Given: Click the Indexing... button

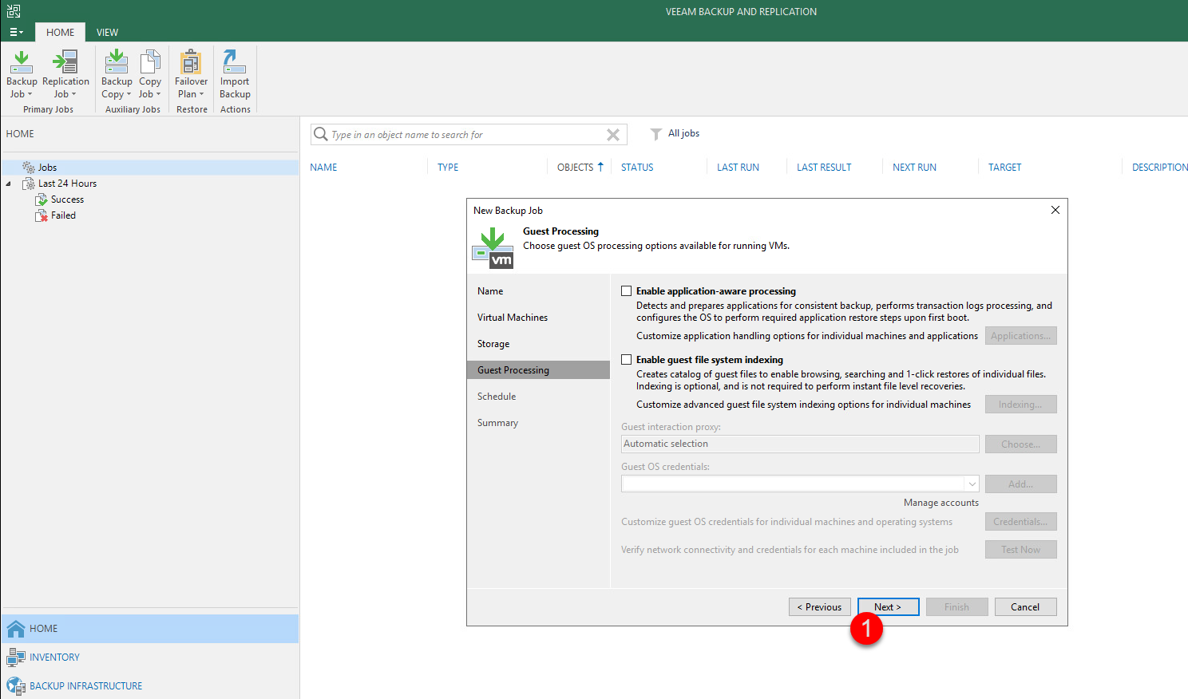Looking at the screenshot, I should coord(1021,405).
